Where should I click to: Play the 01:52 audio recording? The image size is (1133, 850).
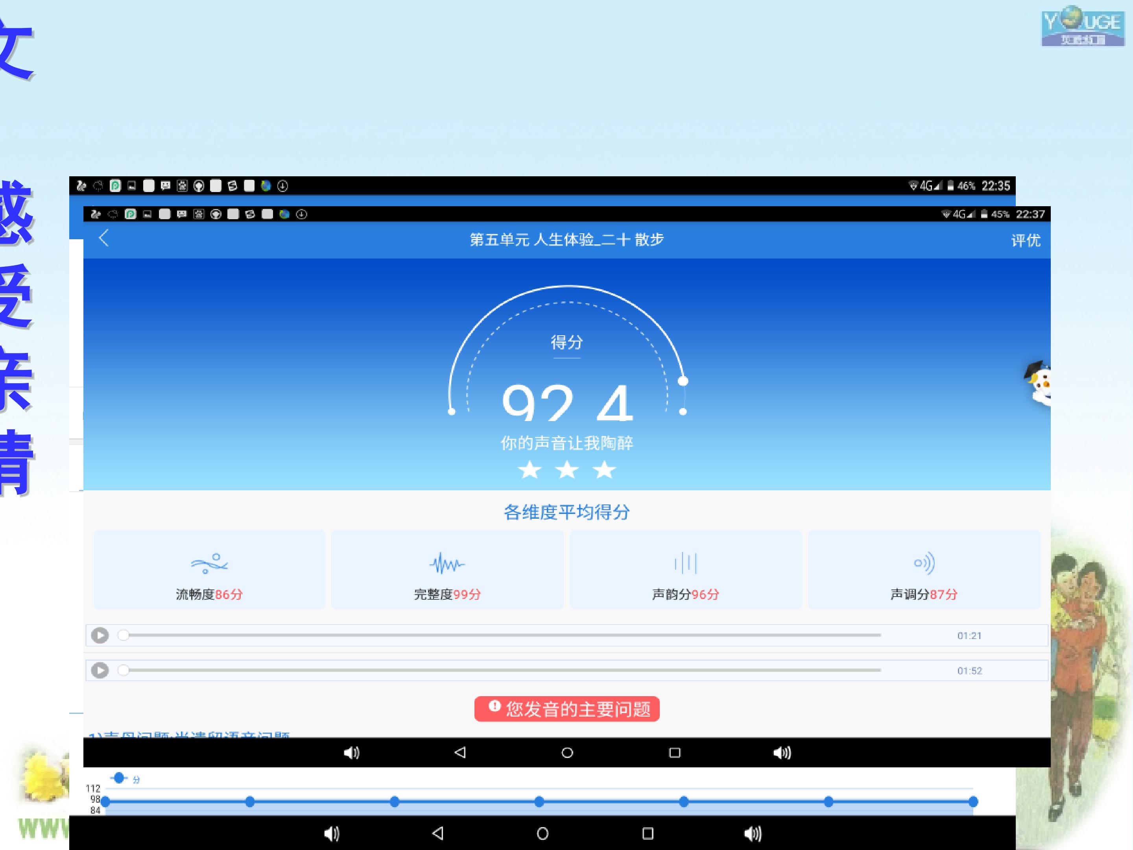tap(100, 670)
